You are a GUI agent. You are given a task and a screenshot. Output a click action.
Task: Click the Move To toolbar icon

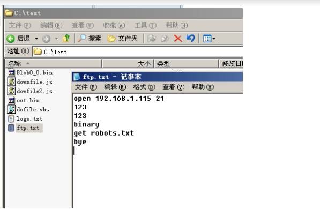tap(152, 38)
